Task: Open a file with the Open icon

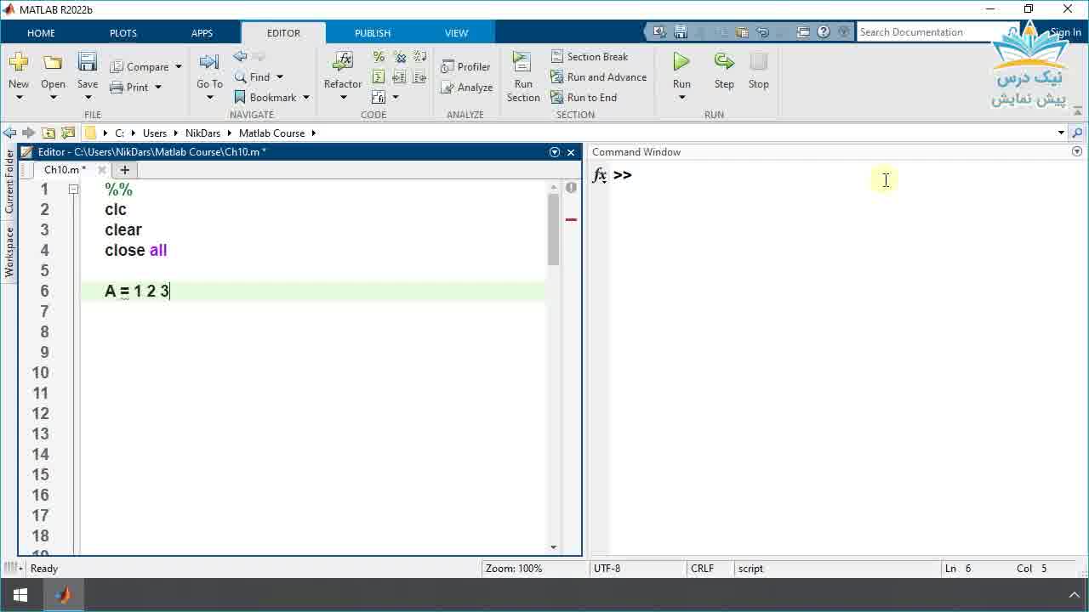Action: pos(53,62)
